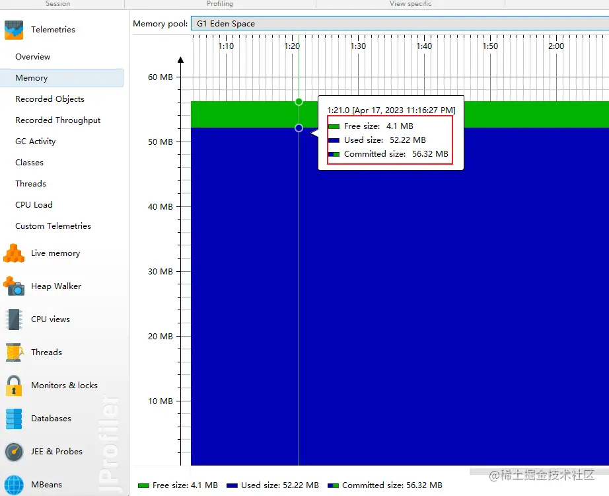Screen dimensions: 609x496
Task: Open the Threads profiling view
Action: pyautogui.click(x=46, y=352)
